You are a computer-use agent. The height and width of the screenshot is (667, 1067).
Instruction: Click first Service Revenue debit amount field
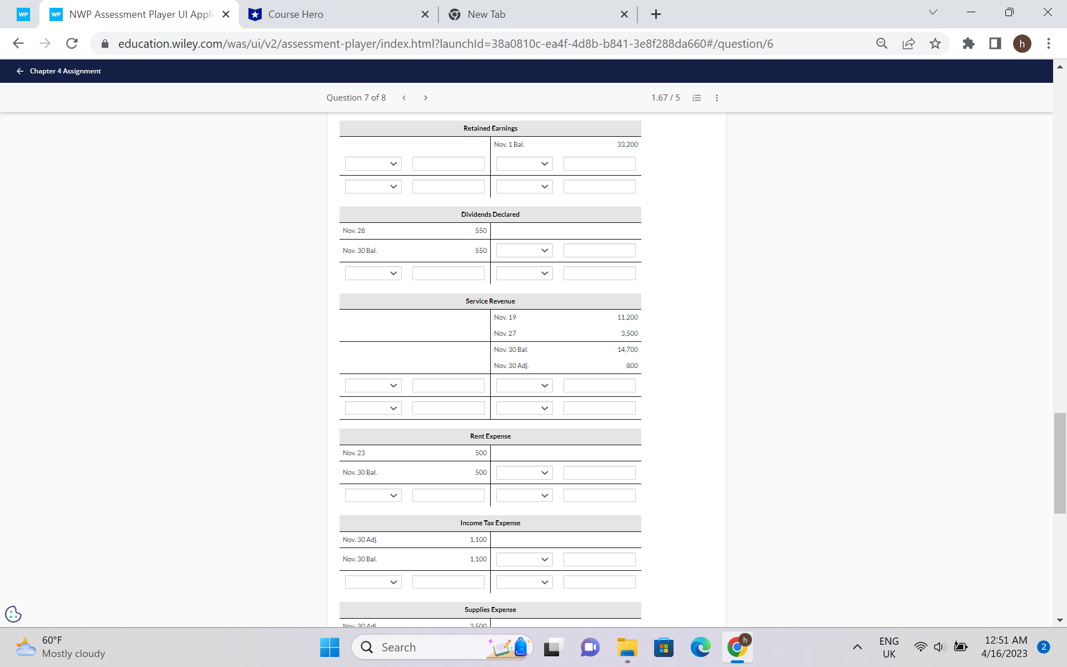pyautogui.click(x=448, y=386)
